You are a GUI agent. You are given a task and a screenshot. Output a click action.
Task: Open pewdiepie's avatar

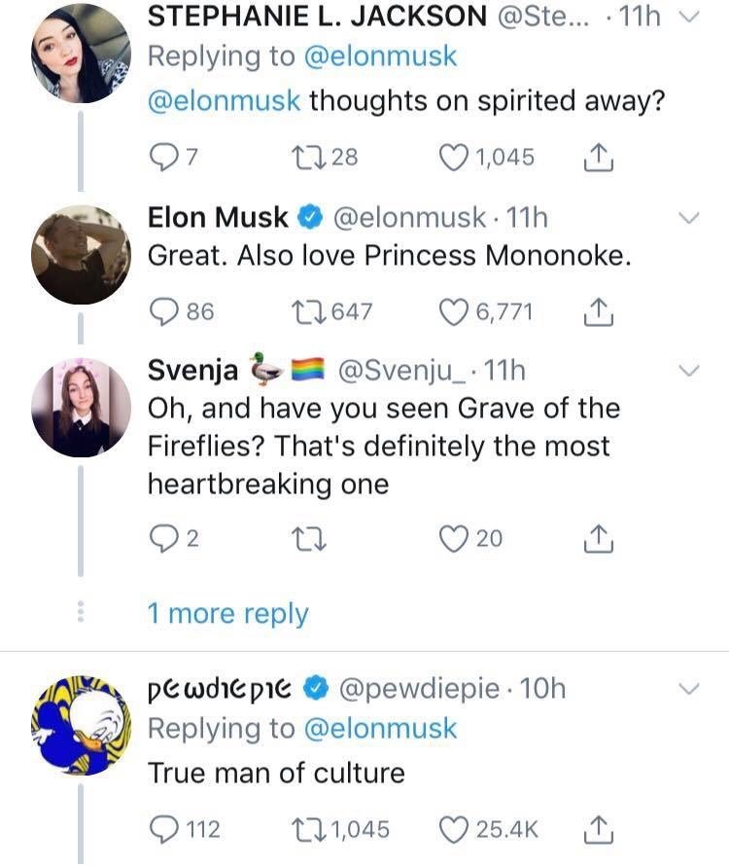[x=82, y=726]
